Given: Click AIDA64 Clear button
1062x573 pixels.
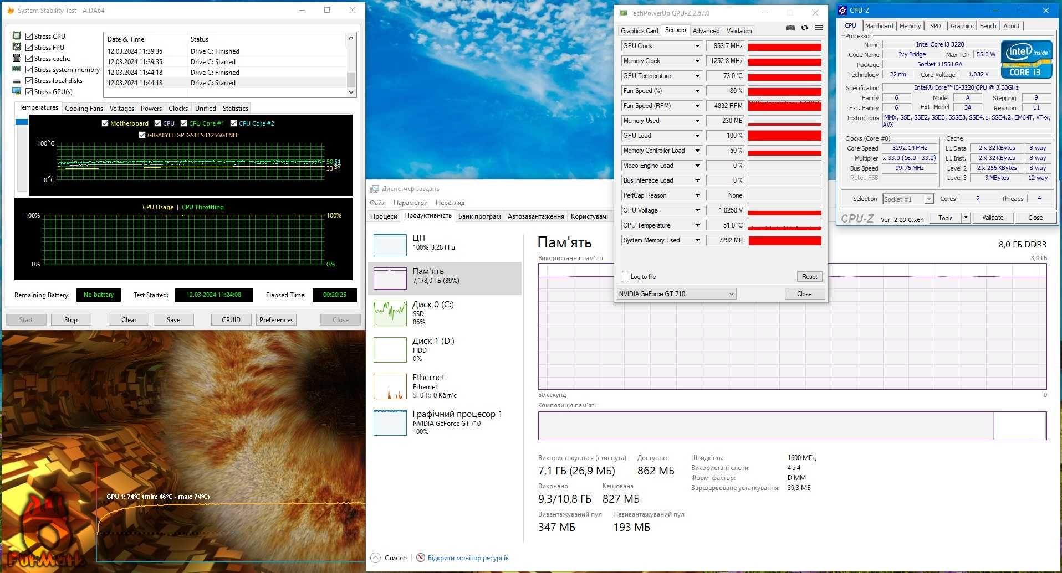Looking at the screenshot, I should (x=129, y=320).
